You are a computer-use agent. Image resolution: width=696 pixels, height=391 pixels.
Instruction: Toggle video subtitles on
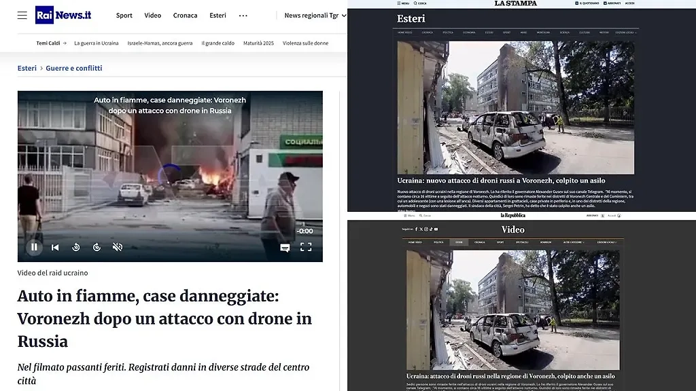coord(285,248)
